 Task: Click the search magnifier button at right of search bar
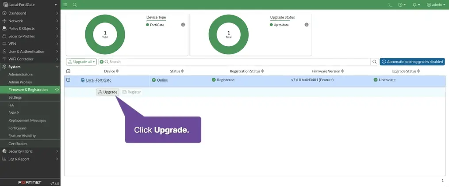point(374,62)
